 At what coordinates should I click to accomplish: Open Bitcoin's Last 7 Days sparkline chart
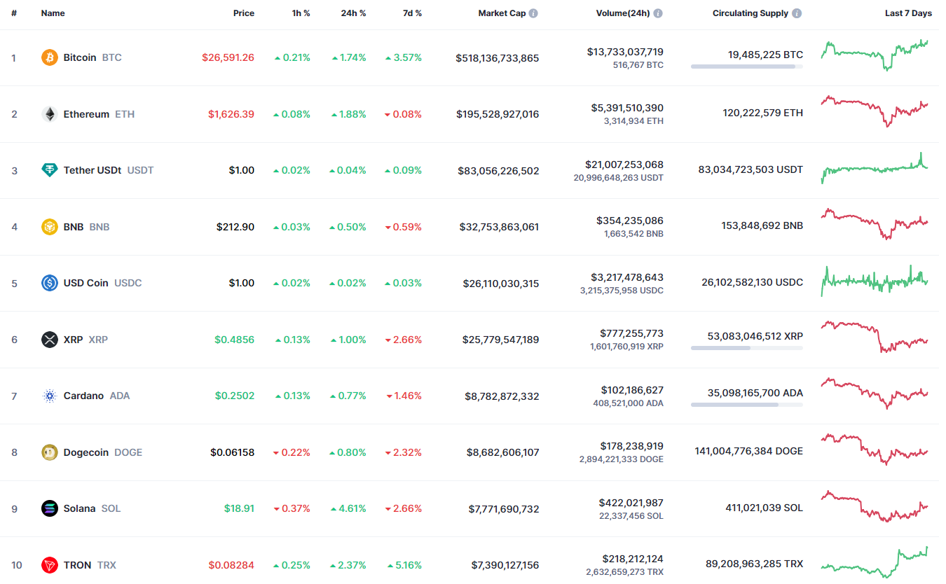(875, 55)
